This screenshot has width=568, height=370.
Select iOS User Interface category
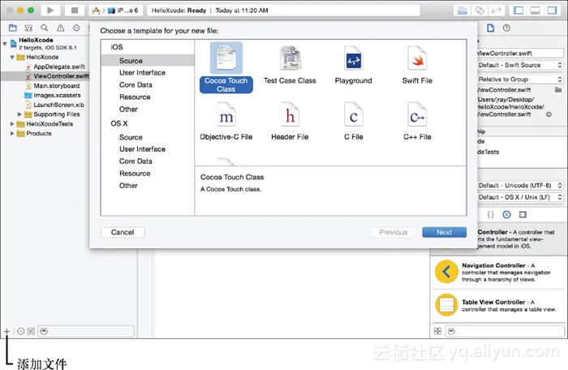[142, 73]
